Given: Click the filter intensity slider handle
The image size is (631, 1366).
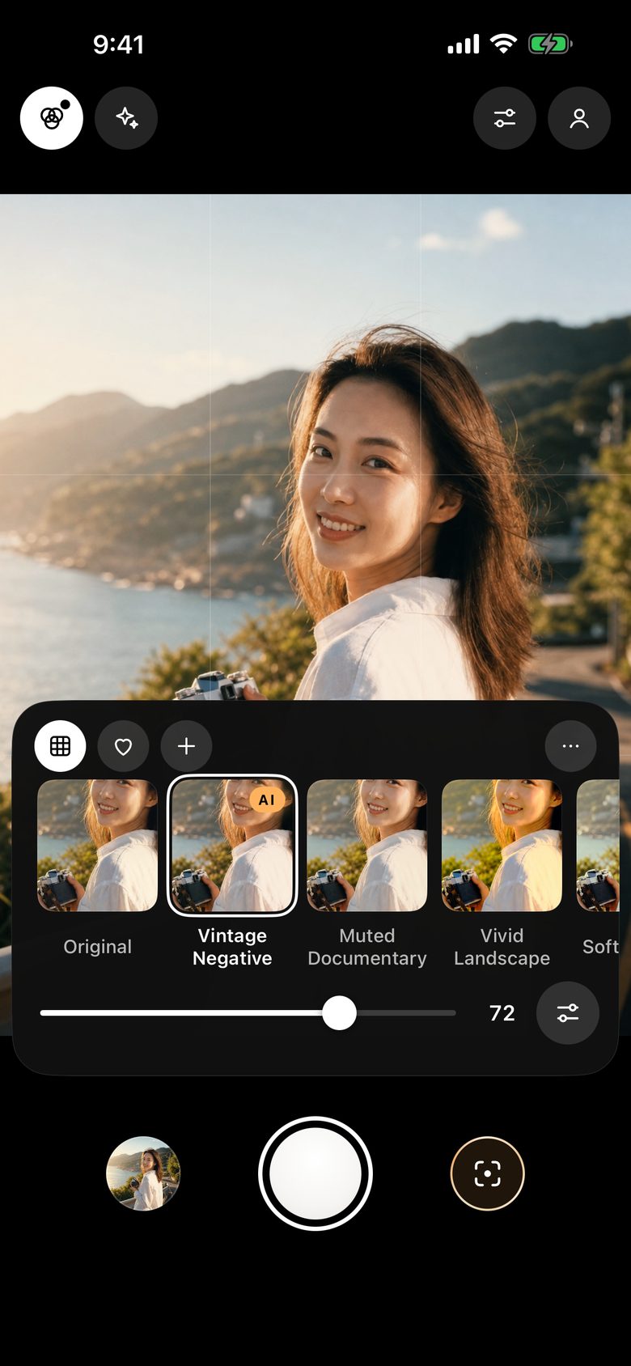Looking at the screenshot, I should [x=339, y=1012].
